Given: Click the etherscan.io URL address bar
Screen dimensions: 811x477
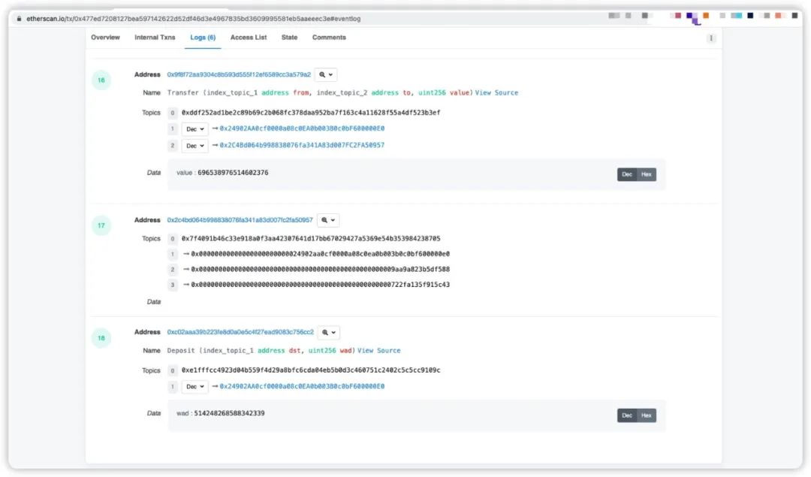Looking at the screenshot, I should [x=194, y=19].
